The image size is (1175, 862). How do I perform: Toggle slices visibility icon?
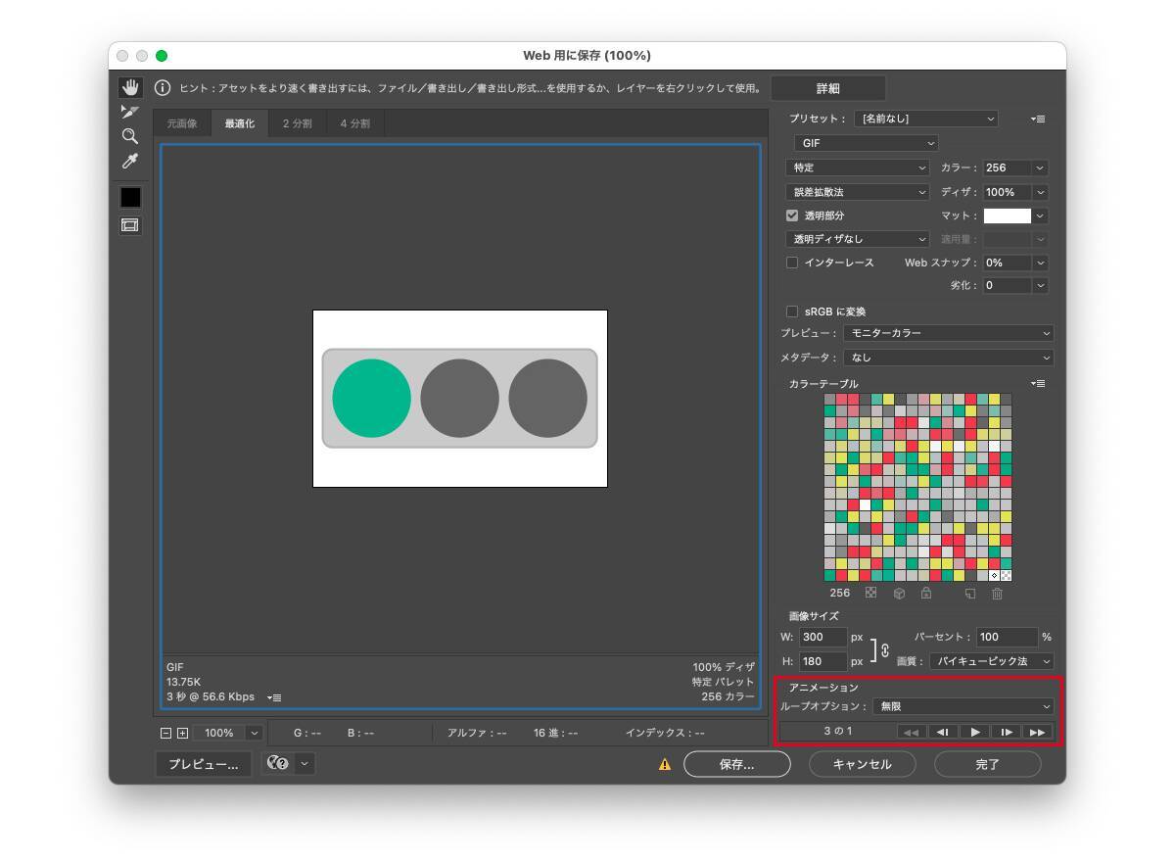click(130, 225)
